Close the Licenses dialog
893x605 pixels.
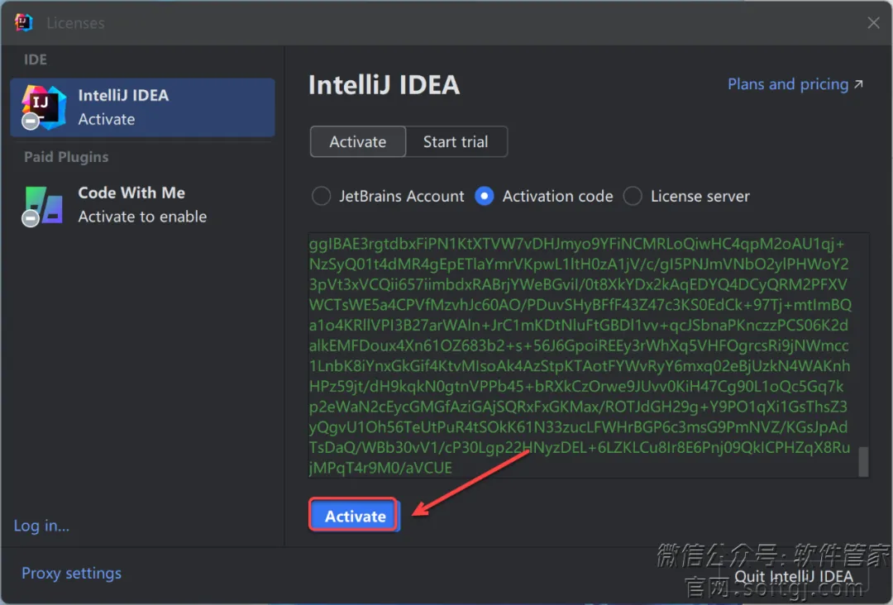coord(874,23)
